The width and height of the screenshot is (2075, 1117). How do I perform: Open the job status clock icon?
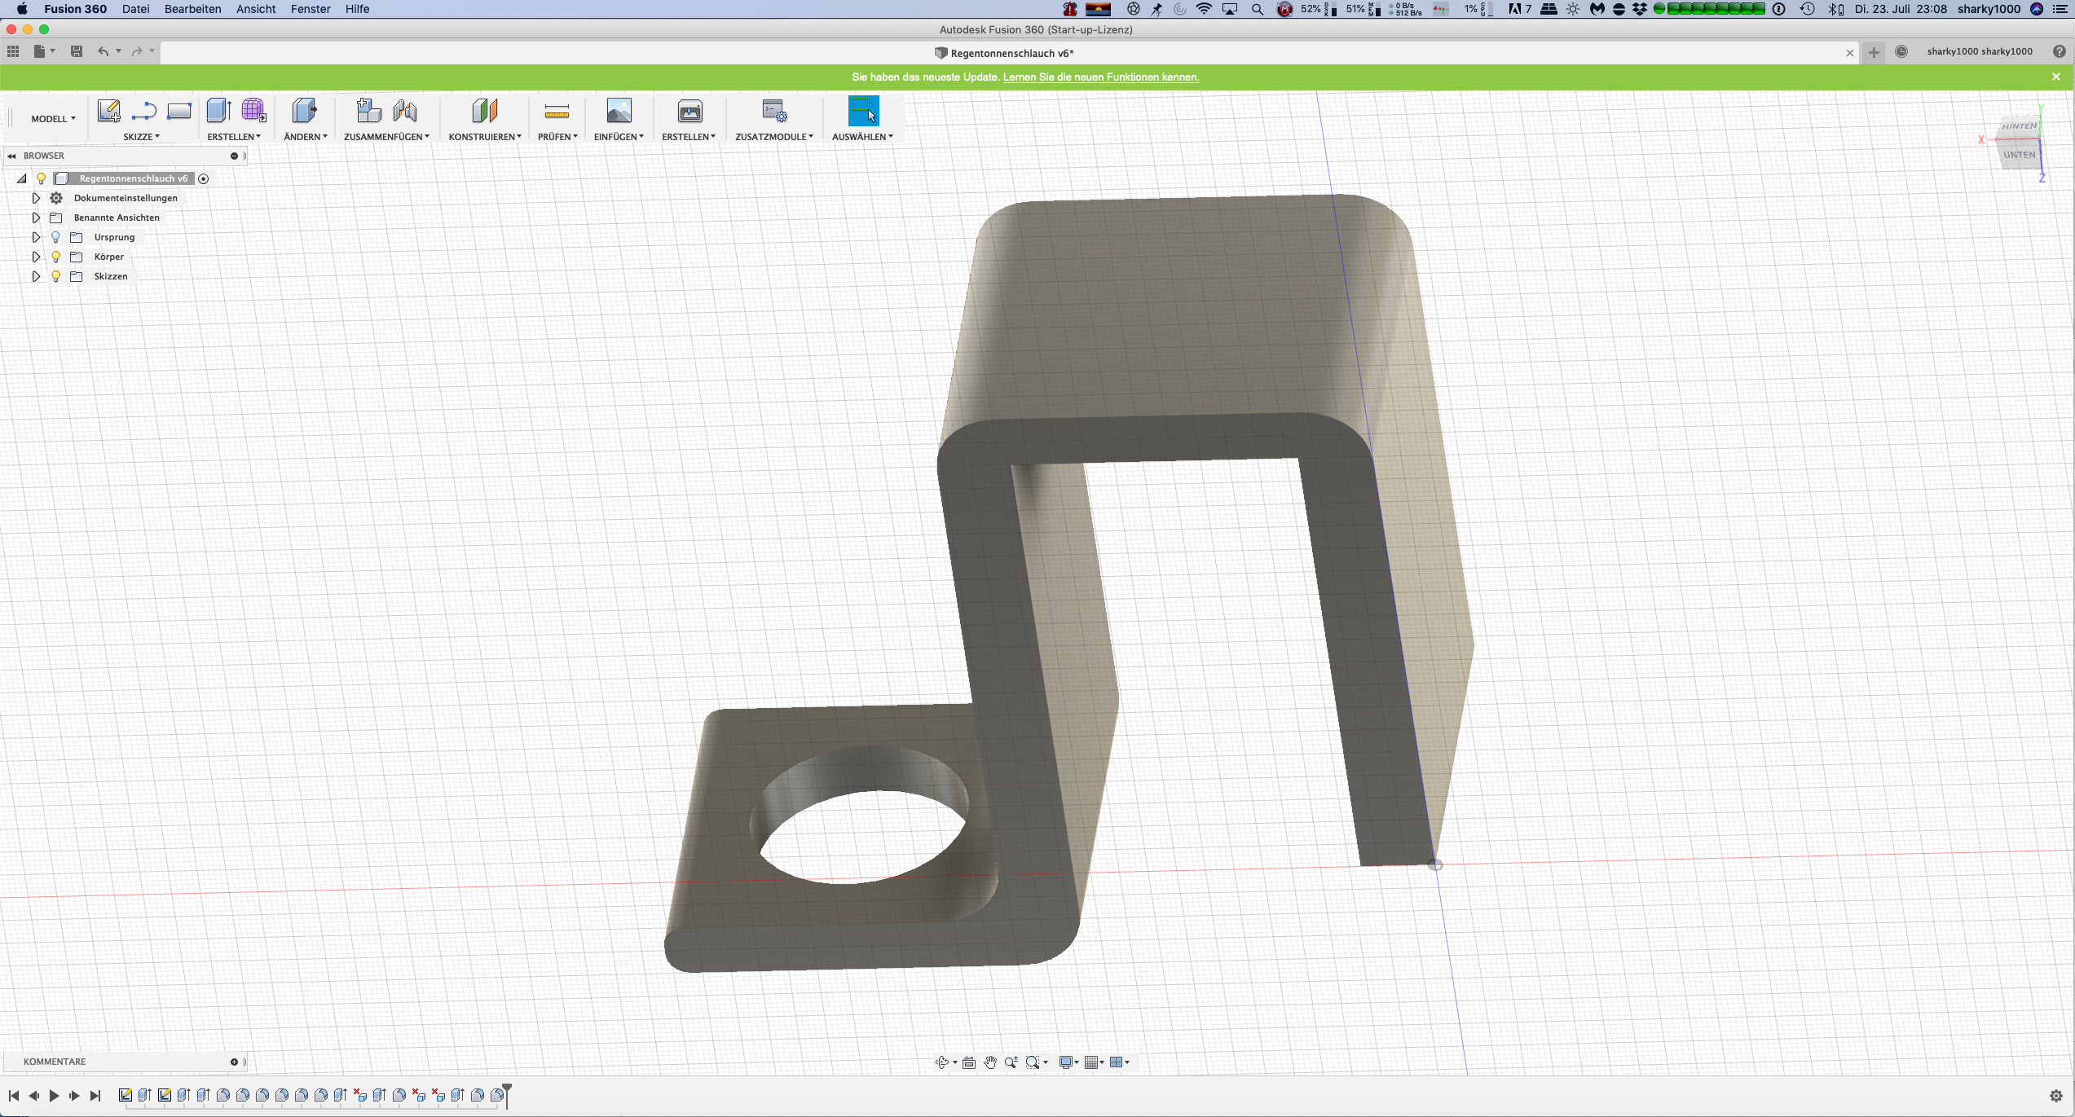(x=1901, y=51)
